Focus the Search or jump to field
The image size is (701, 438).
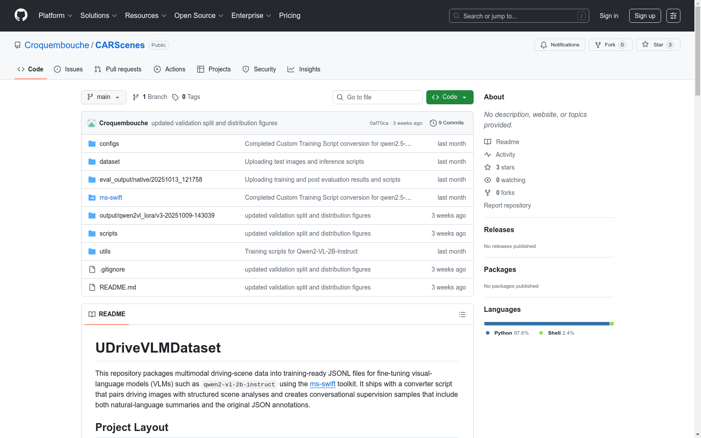(x=519, y=16)
